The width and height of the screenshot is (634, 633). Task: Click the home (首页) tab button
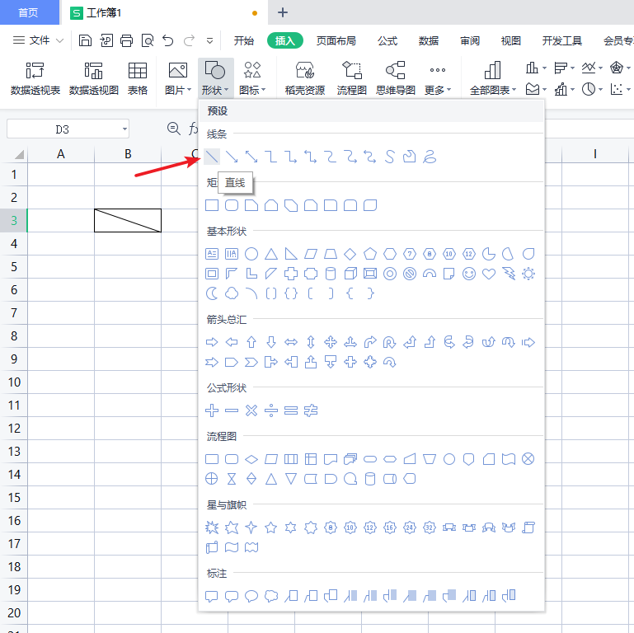tap(29, 12)
